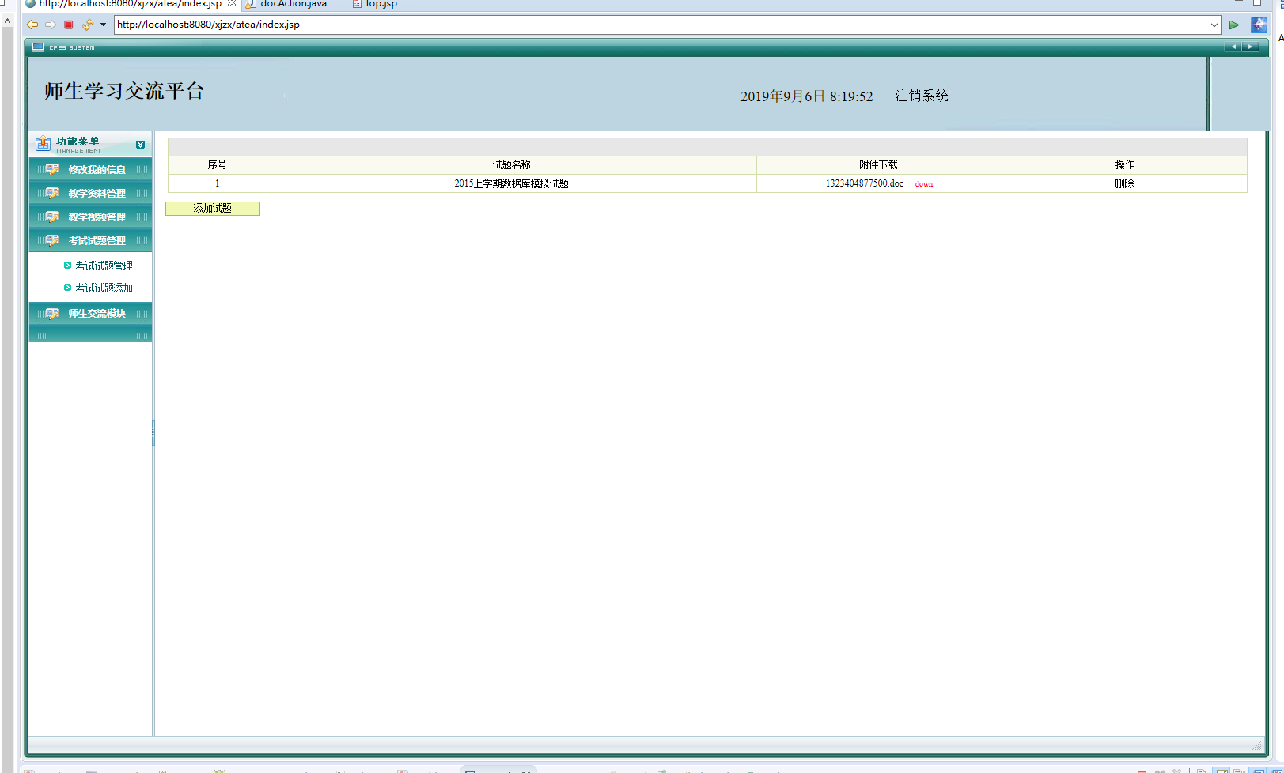Click the left arrow in the green header

pyautogui.click(x=1233, y=47)
